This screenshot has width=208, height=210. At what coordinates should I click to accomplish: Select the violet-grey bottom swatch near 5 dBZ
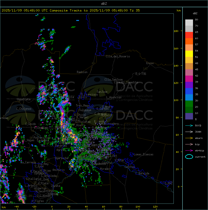tap(189, 116)
